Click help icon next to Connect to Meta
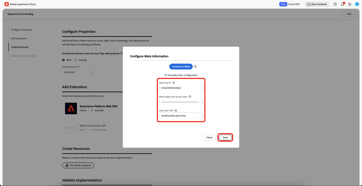Image resolution: width=362 pixels, height=186 pixels. [195, 67]
